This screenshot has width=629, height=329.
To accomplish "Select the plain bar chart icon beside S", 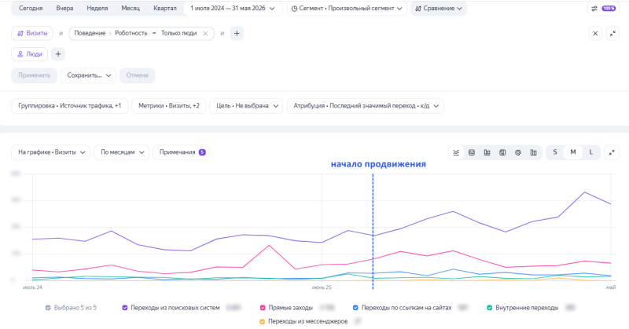I will click(534, 152).
